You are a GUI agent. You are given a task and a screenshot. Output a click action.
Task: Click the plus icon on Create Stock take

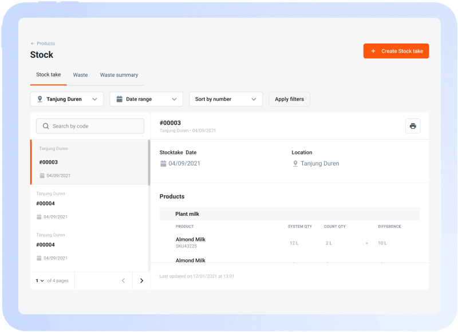tap(373, 51)
